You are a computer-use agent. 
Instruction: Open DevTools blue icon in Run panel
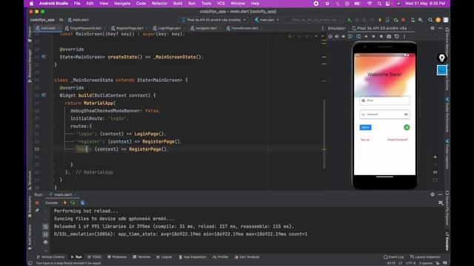coord(82,203)
